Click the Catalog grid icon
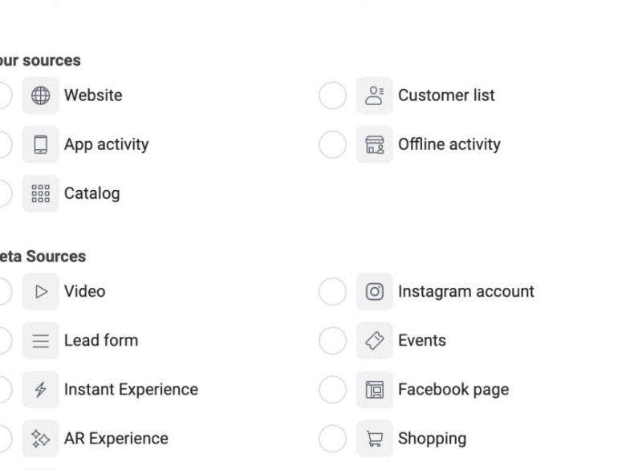 (x=40, y=193)
